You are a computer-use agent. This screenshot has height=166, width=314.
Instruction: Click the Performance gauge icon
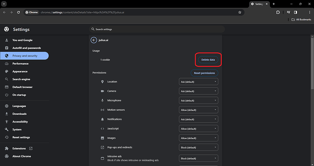(x=7, y=63)
